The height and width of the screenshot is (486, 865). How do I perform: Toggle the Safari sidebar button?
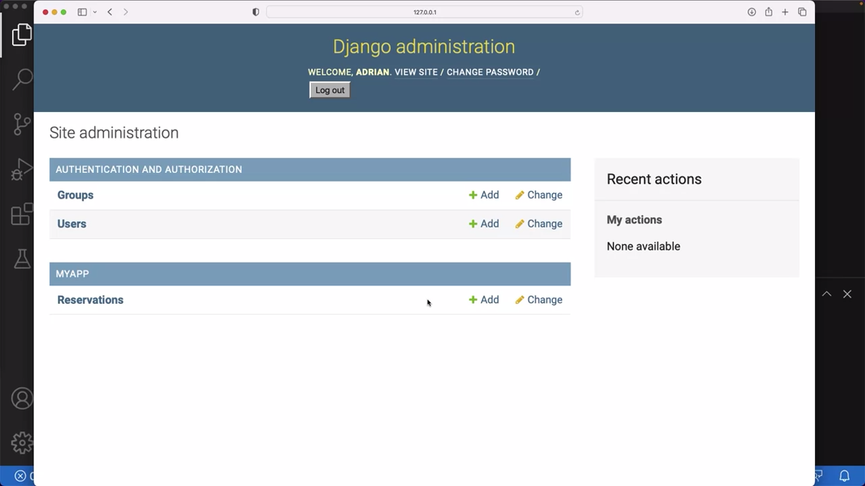pyautogui.click(x=82, y=12)
